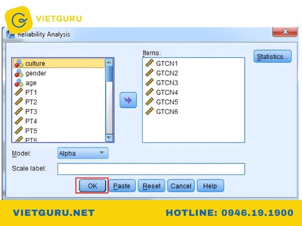
Task: Open Help for Reliability Analysis
Action: click(x=210, y=186)
